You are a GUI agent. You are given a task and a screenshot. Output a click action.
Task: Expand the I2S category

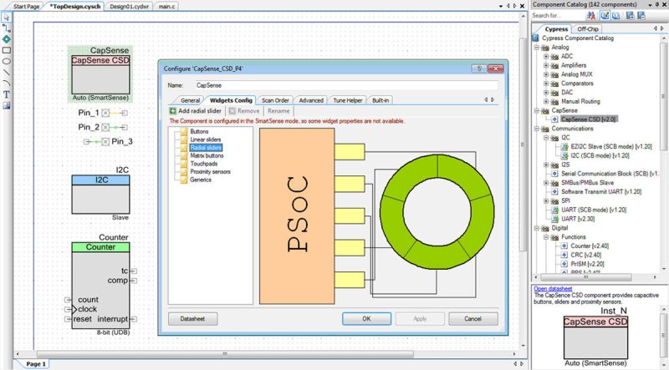pos(546,165)
